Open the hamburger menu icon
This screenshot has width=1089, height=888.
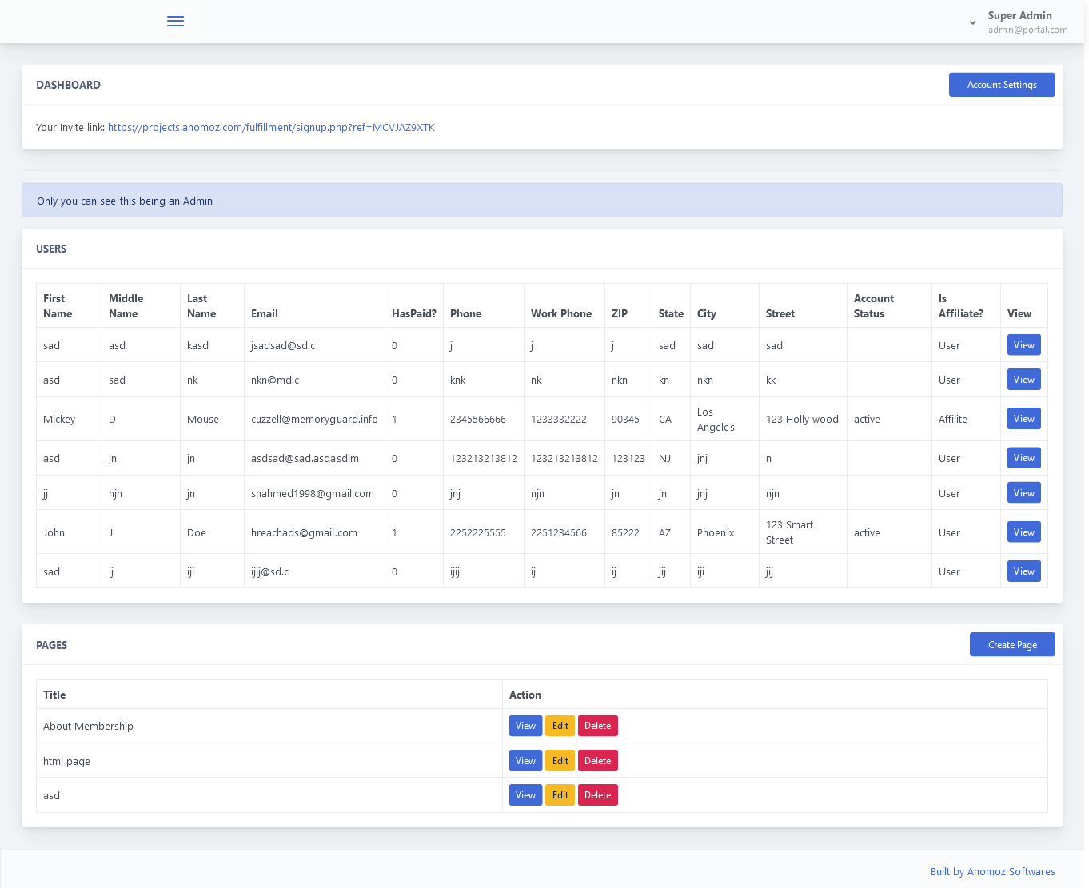pos(175,22)
